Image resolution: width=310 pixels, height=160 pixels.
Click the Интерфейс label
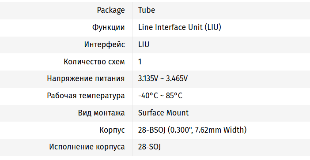104,45
